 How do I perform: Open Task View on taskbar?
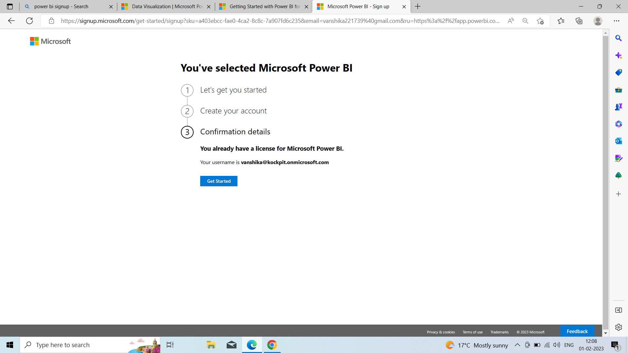pos(170,345)
